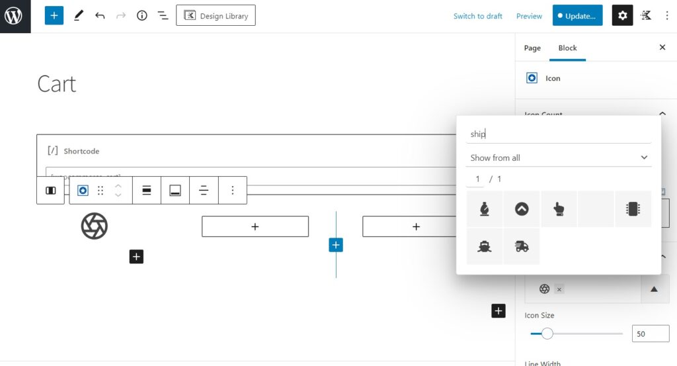Click the icon search field containing ship

[x=558, y=134]
